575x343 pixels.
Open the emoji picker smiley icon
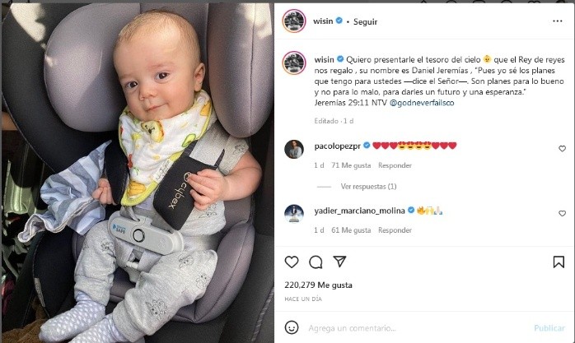pyautogui.click(x=292, y=327)
